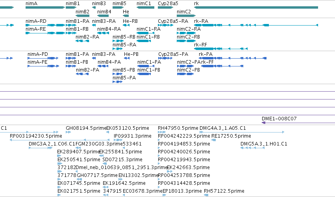Select the nimB5-RA transcript

tap(118, 49)
